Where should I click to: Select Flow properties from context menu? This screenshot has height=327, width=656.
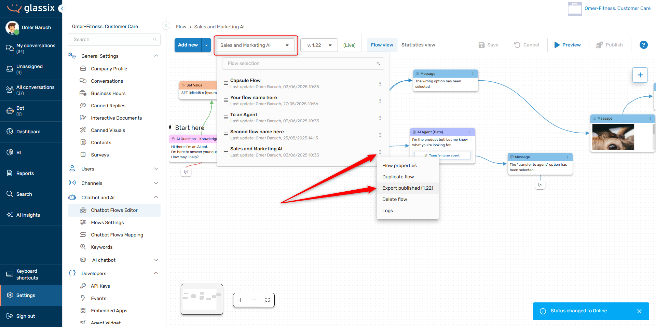408,165
